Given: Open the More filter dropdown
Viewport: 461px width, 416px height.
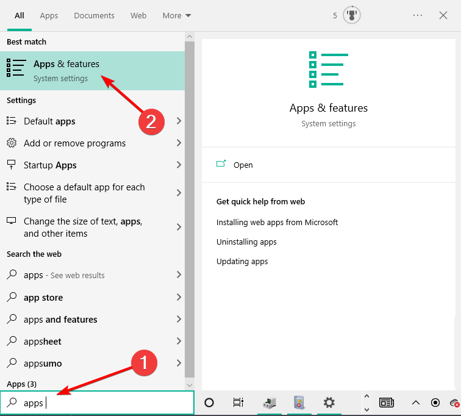Looking at the screenshot, I should (x=177, y=15).
